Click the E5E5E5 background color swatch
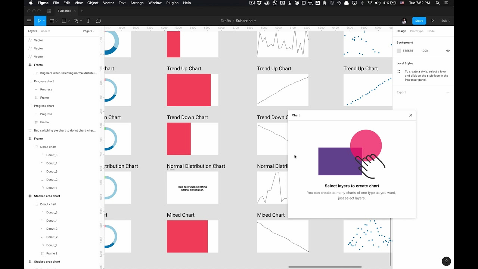The width and height of the screenshot is (478, 269). click(398, 51)
